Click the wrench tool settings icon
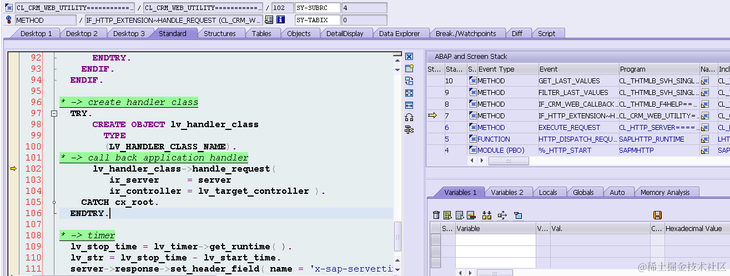Image resolution: width=730 pixels, height=276 pixels. tap(409, 129)
